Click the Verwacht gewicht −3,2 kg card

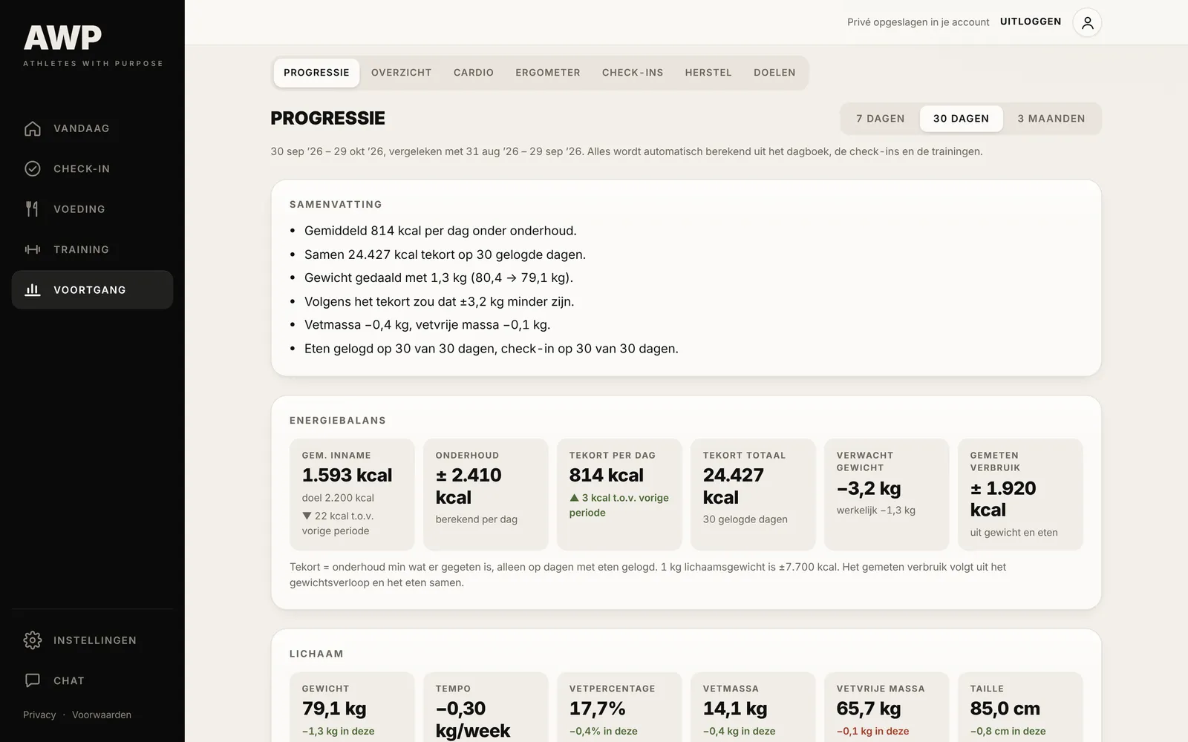[887, 494]
